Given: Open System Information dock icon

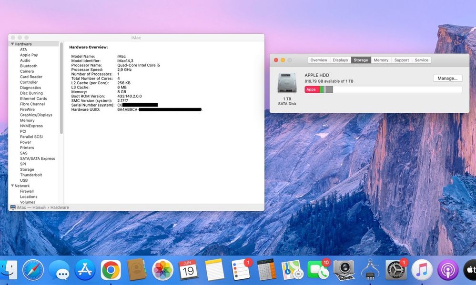Looking at the screenshot, I should click(370, 270).
